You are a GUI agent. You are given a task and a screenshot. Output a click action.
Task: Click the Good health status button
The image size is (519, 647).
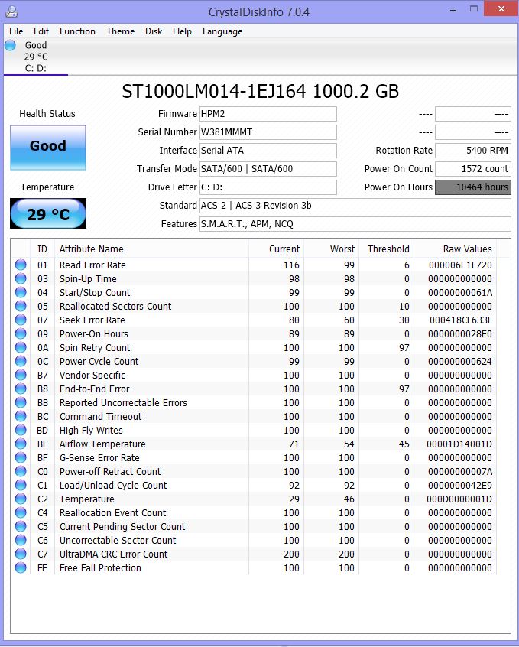pos(48,148)
